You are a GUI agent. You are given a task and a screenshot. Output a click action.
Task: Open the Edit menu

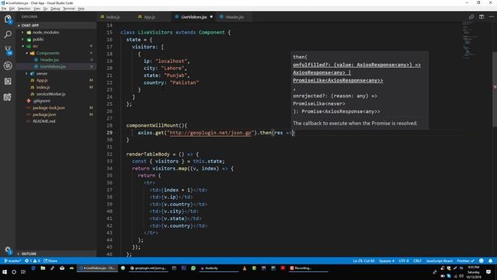pos(12,9)
